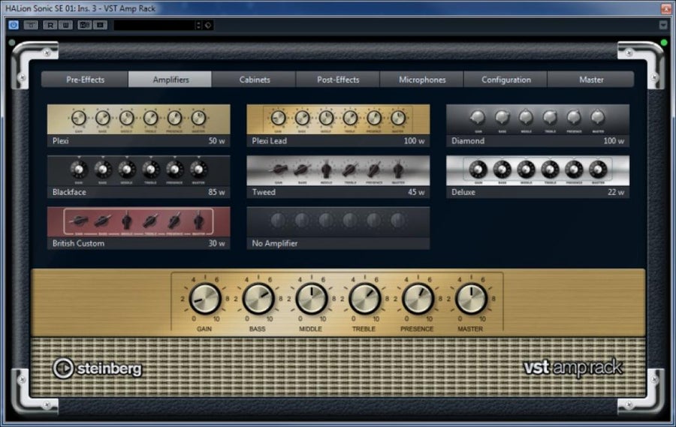Select the Blackface 85 w amplifier
The width and height of the screenshot is (676, 427).
[138, 176]
